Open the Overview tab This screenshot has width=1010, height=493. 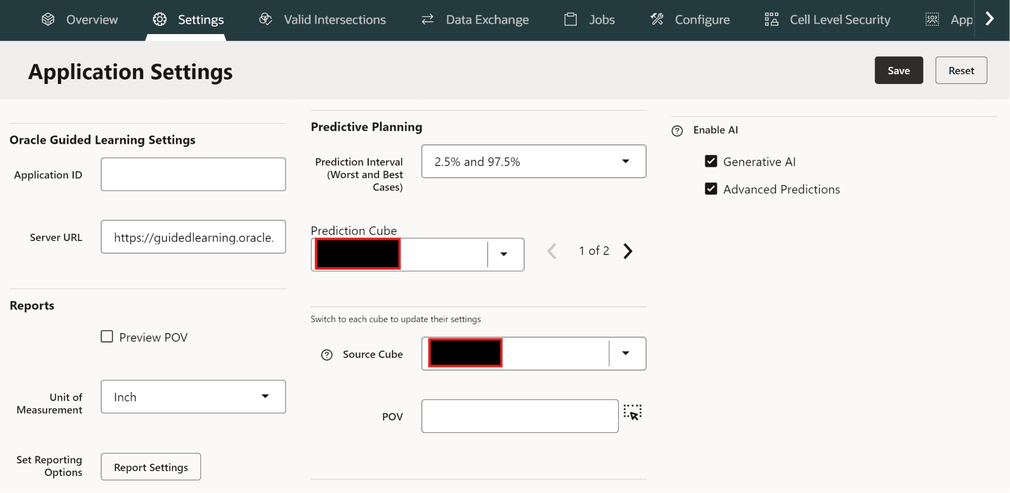coord(79,19)
